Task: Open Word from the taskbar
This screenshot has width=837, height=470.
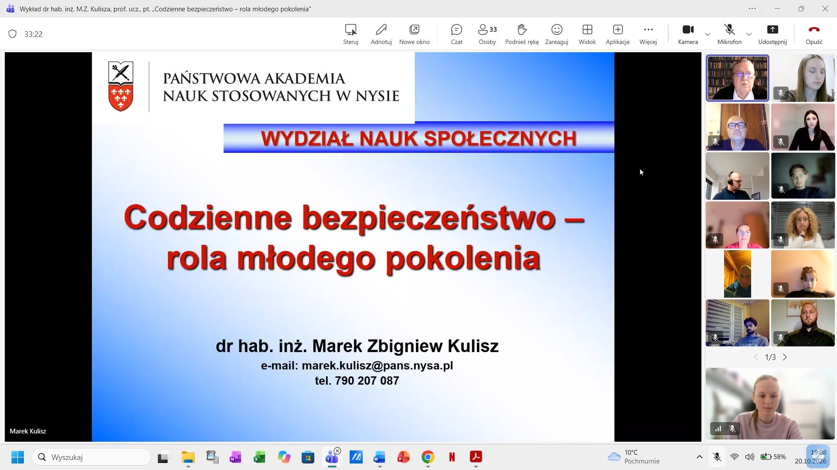Action: [x=379, y=457]
